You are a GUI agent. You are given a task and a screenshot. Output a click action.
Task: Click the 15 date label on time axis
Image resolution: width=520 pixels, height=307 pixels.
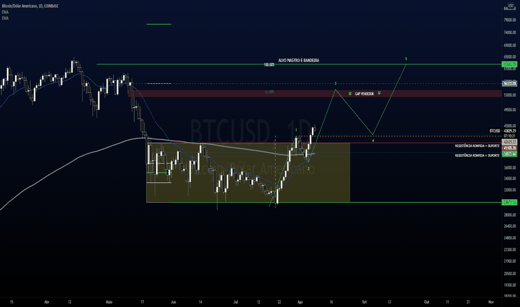(x=12, y=302)
